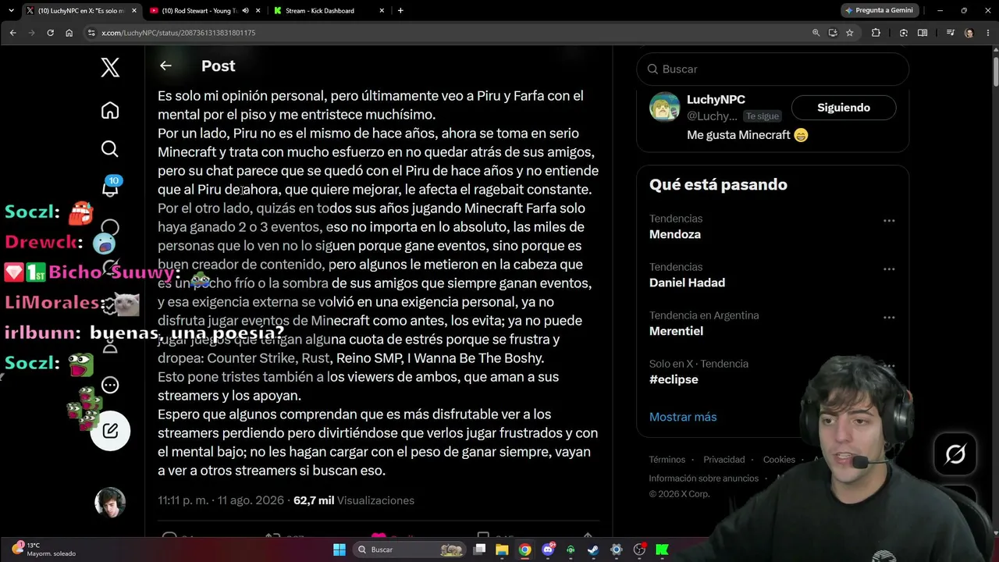Toggle the Siguiendo follow button
Screen dimensions: 999x562
tap(844, 108)
